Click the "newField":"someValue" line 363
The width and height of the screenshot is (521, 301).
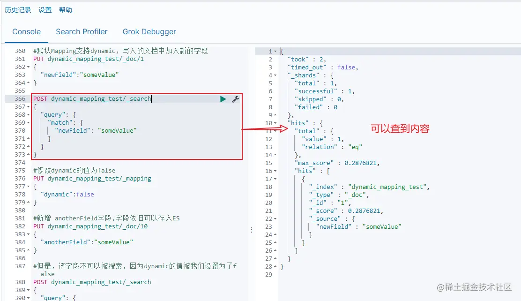coord(79,75)
